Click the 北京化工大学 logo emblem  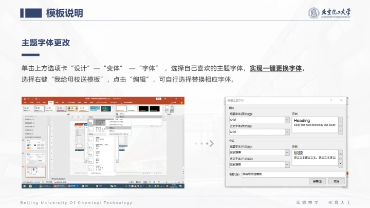(x=313, y=13)
